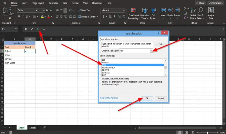226x134 pixels.
Task: Open the font size 11 dropdown
Action: coord(44,11)
